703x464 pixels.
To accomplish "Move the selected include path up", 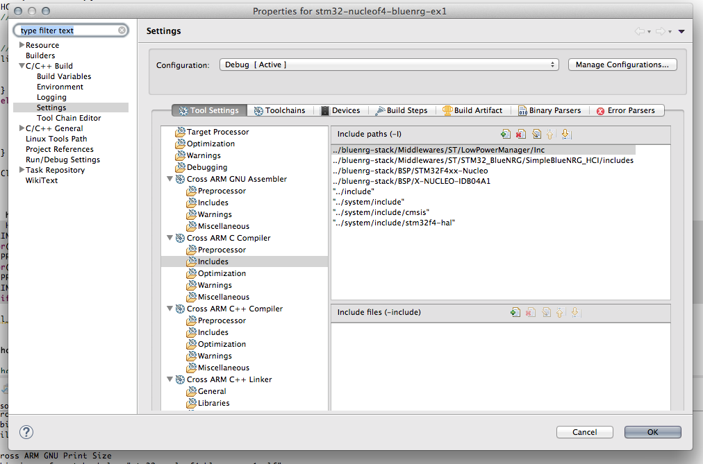I will pyautogui.click(x=551, y=134).
